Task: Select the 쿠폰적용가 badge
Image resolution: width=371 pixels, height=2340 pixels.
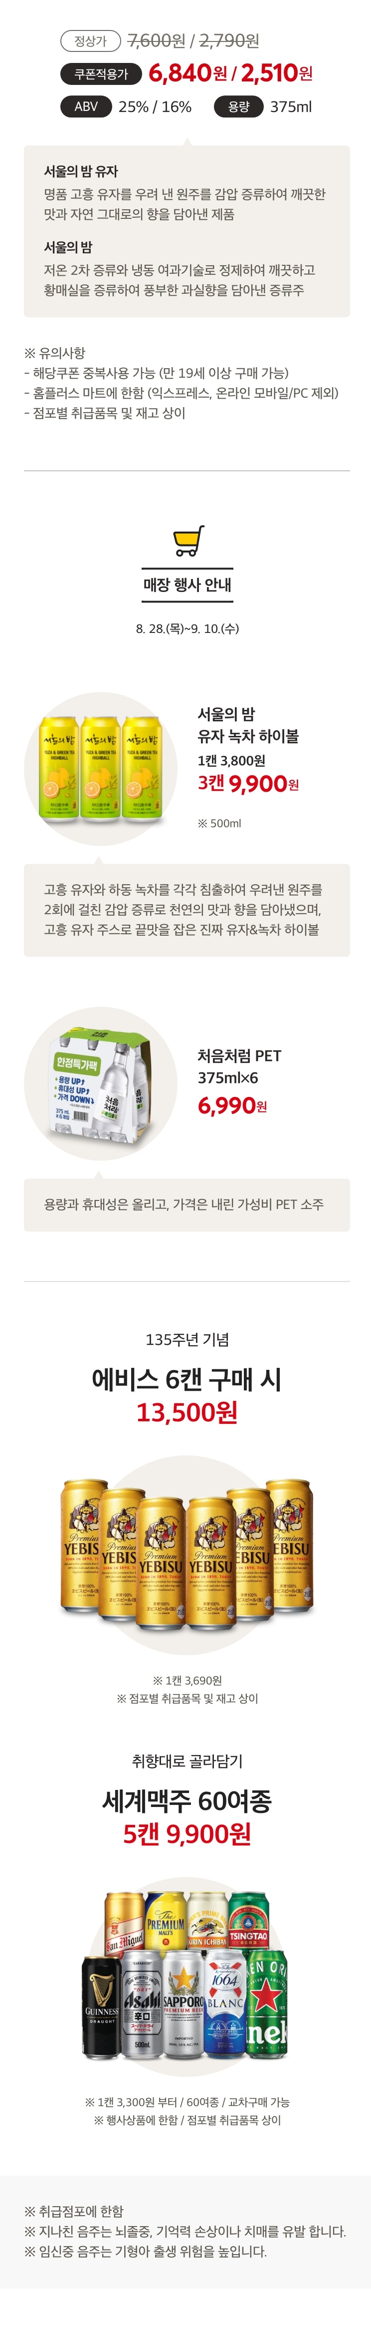Action: [102, 73]
